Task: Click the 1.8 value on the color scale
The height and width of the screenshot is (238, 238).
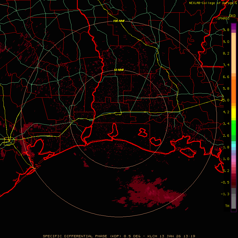Action: click(226, 147)
